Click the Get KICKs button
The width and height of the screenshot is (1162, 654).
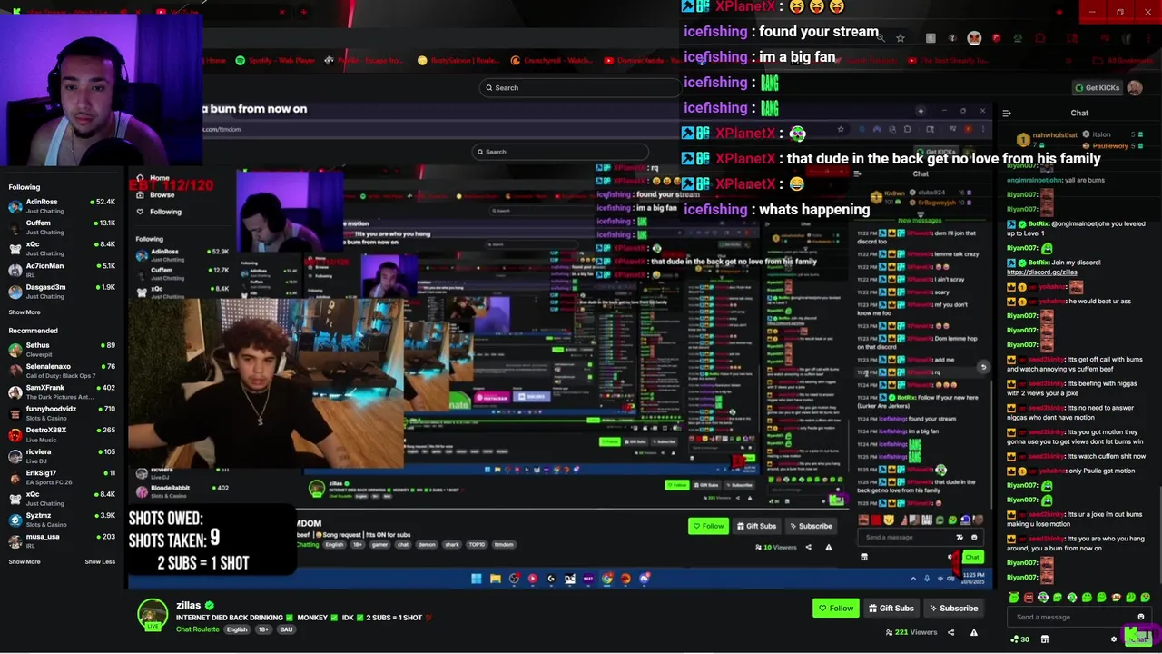click(x=1098, y=88)
